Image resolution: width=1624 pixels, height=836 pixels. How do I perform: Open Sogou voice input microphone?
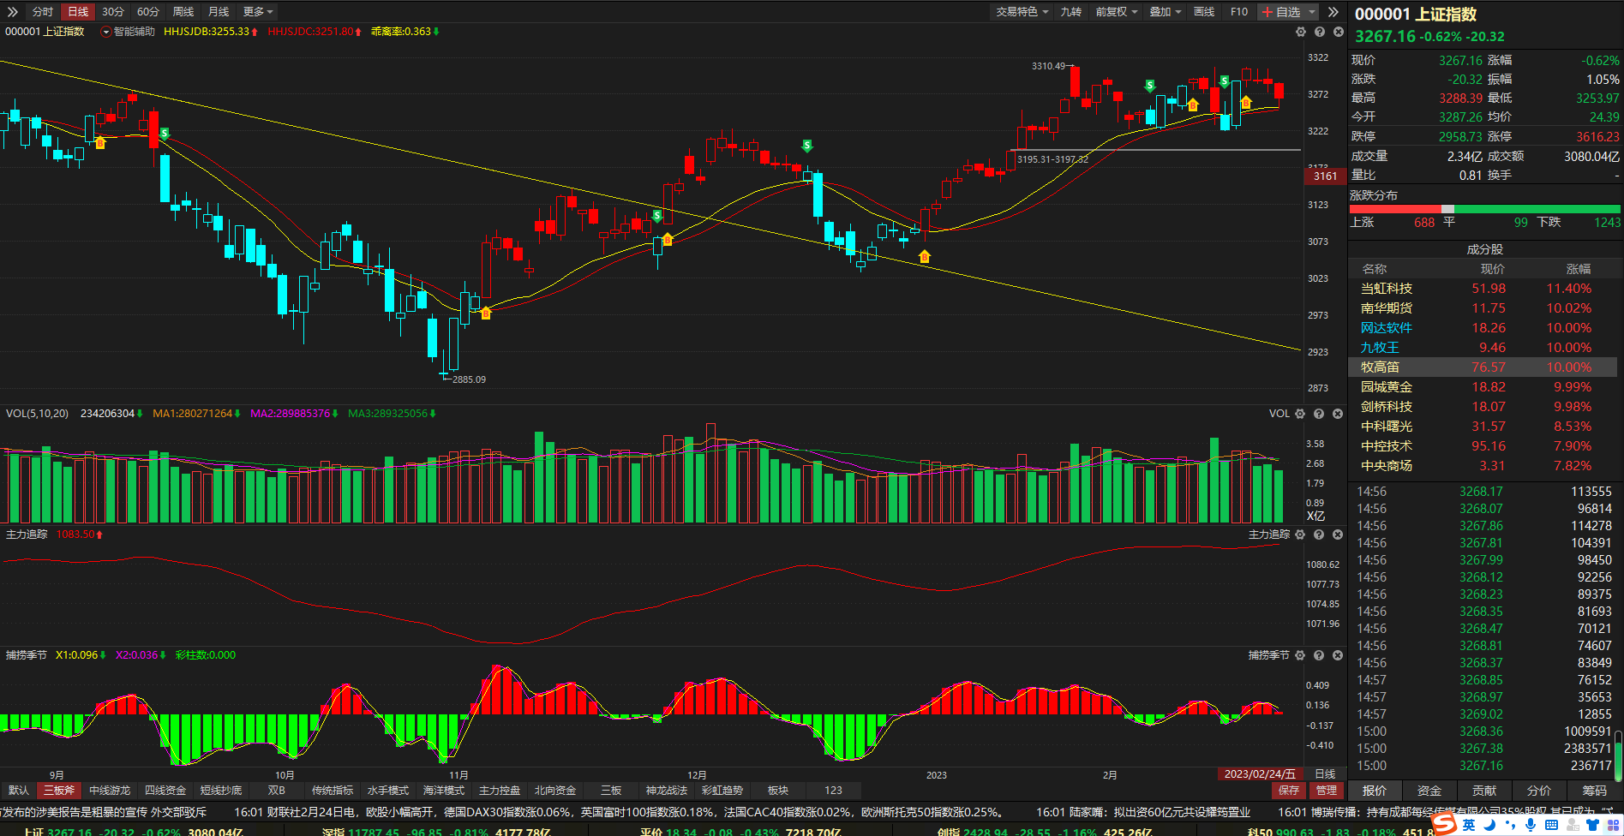pos(1531,825)
